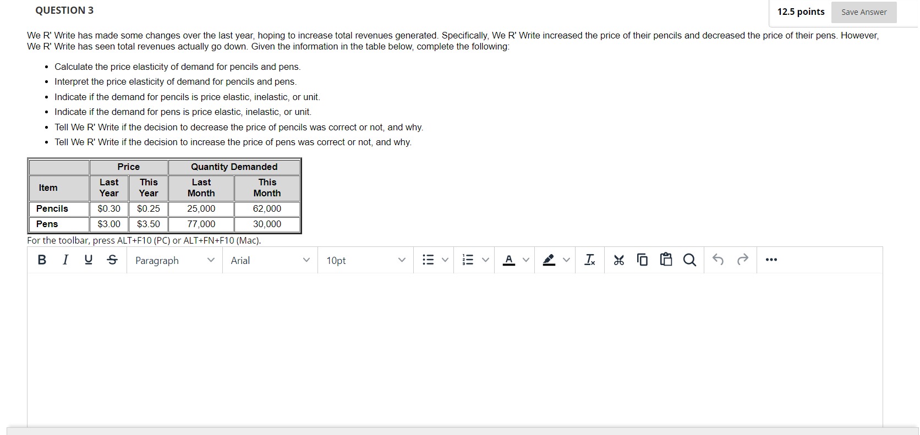Show more toolbar options (three dots)
This screenshot has height=435, width=920.
(x=771, y=260)
